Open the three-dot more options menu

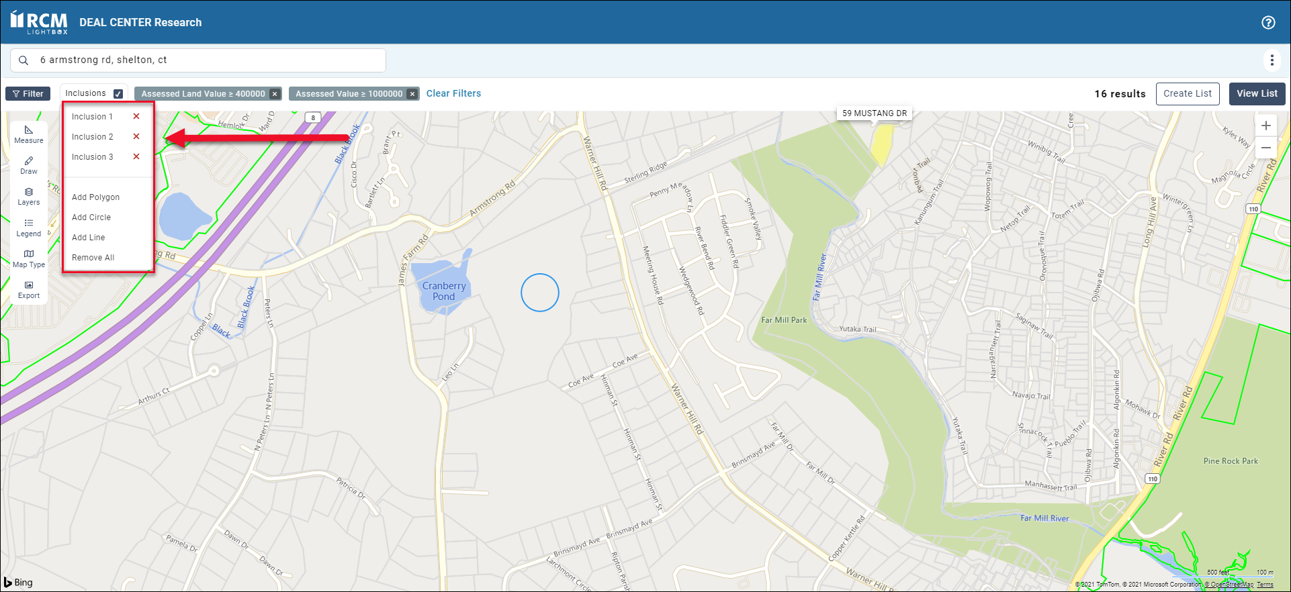1272,60
